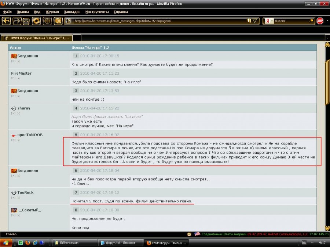Click post number 2 link
Viewport: 330px width, 247px height.
tap(76, 73)
